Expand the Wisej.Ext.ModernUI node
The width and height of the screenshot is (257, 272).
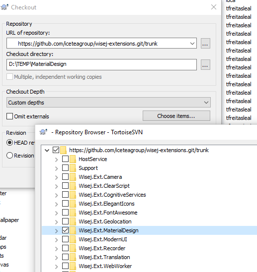tap(56, 240)
